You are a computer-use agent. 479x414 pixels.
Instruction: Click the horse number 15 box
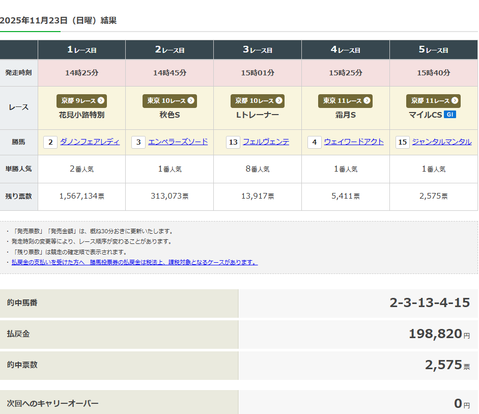(403, 142)
